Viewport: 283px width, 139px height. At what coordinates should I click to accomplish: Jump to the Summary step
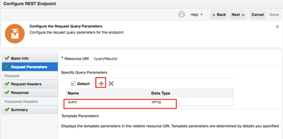19,110
